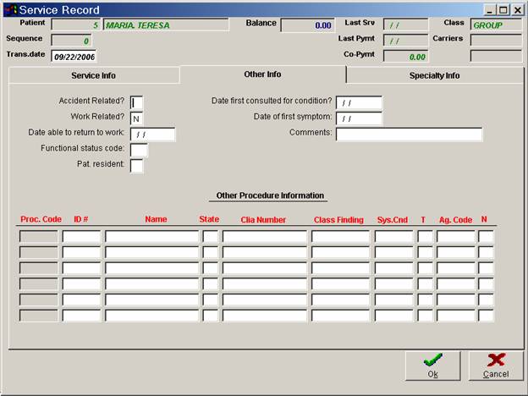Click the first row Clia Number field
Image resolution: width=528 pixels, height=396 pixels.
pos(265,236)
